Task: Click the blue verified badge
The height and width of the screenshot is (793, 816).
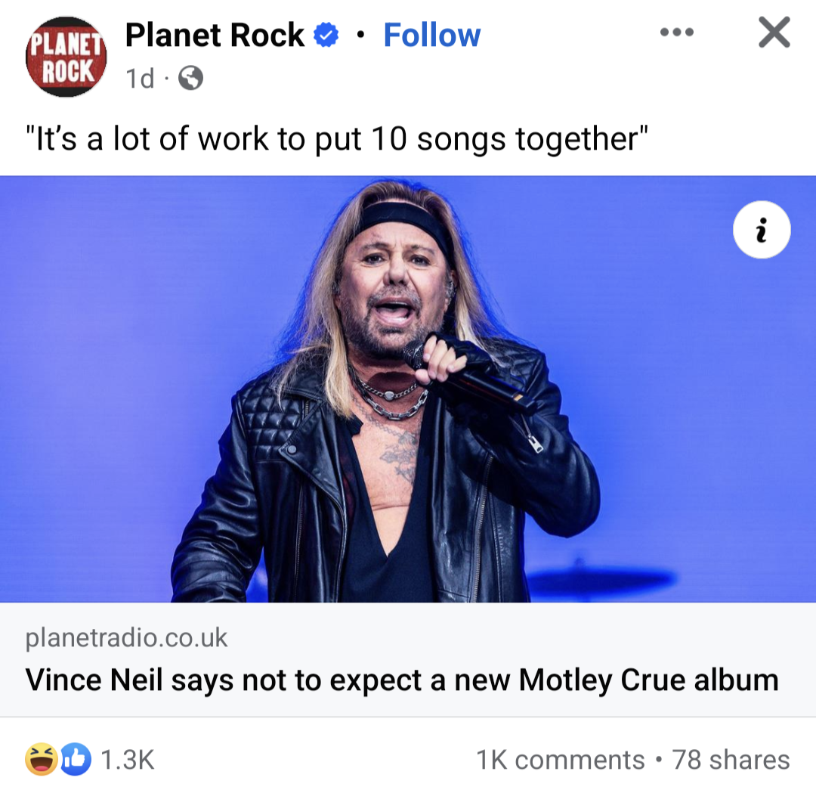Action: [x=326, y=36]
